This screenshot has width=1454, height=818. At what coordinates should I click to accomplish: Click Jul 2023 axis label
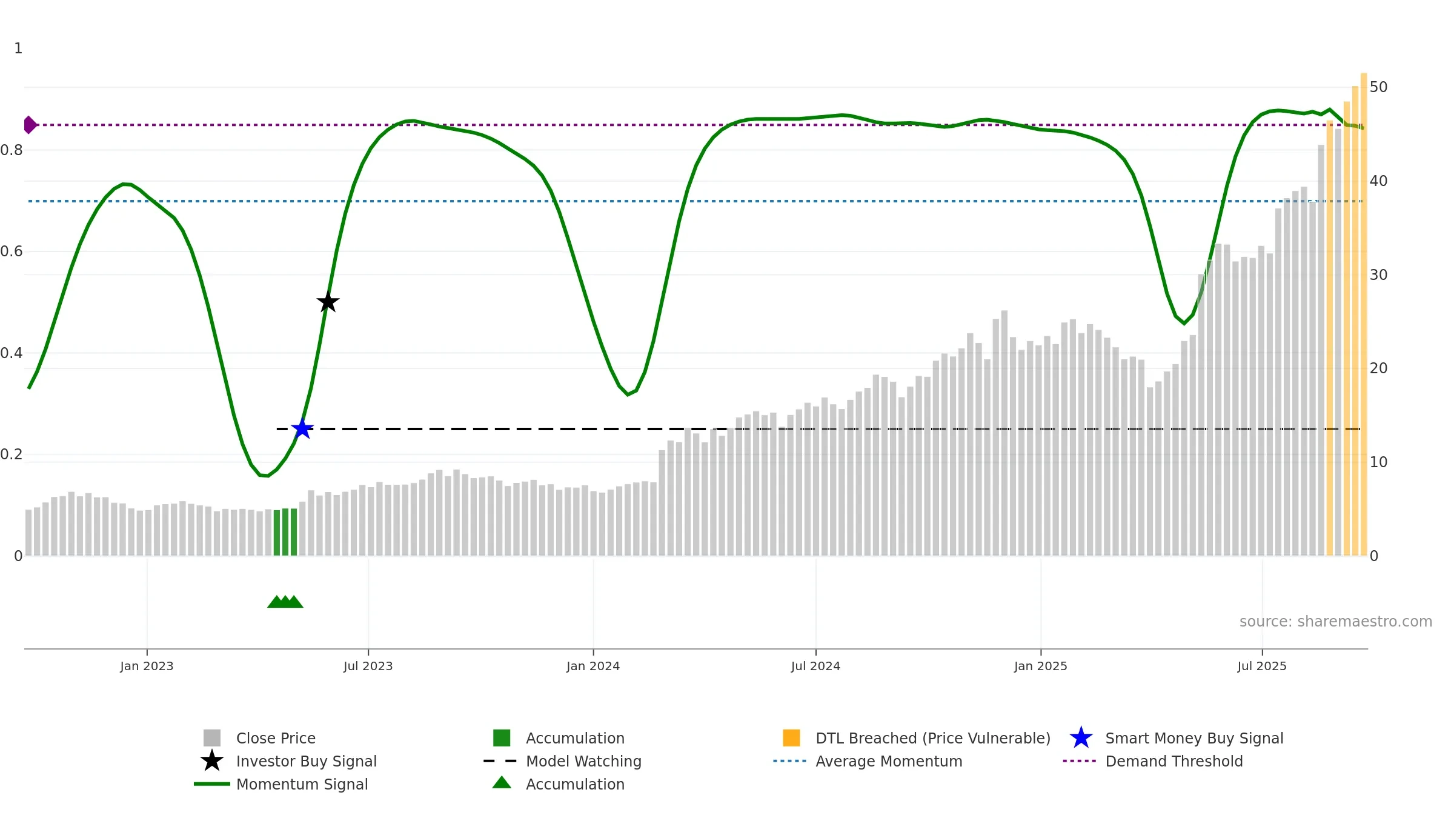[x=368, y=666]
